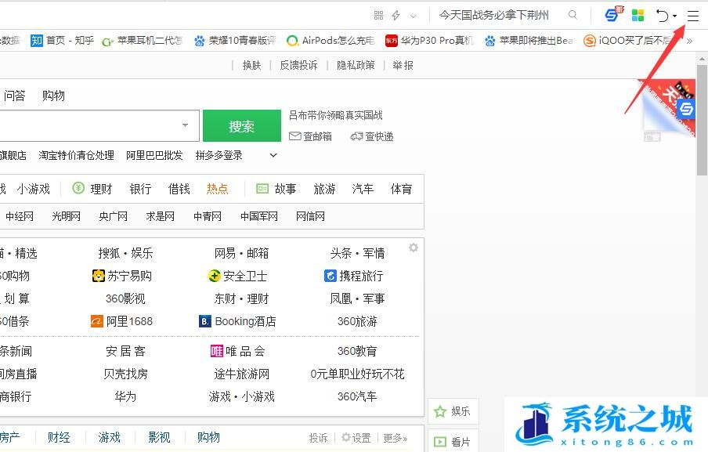The width and height of the screenshot is (708, 452).
Task: Open Booking酒店 site link
Action: click(237, 321)
